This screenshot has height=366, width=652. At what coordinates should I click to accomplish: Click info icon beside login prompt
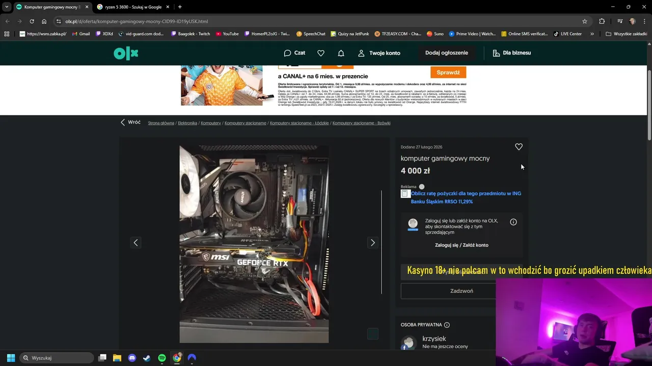click(x=513, y=222)
